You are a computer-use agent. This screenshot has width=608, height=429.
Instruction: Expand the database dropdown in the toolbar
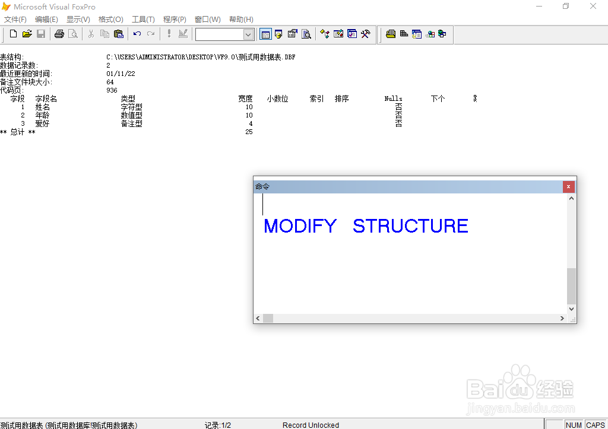(x=248, y=34)
